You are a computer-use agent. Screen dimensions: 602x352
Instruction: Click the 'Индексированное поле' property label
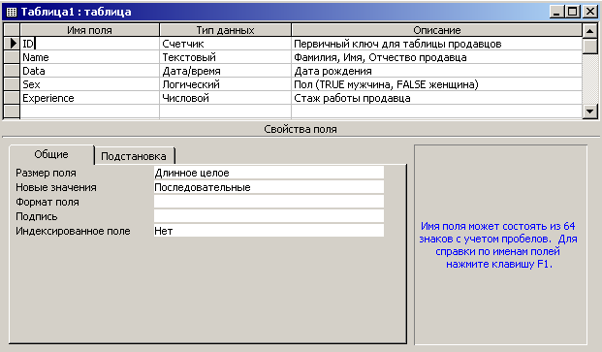[73, 231]
